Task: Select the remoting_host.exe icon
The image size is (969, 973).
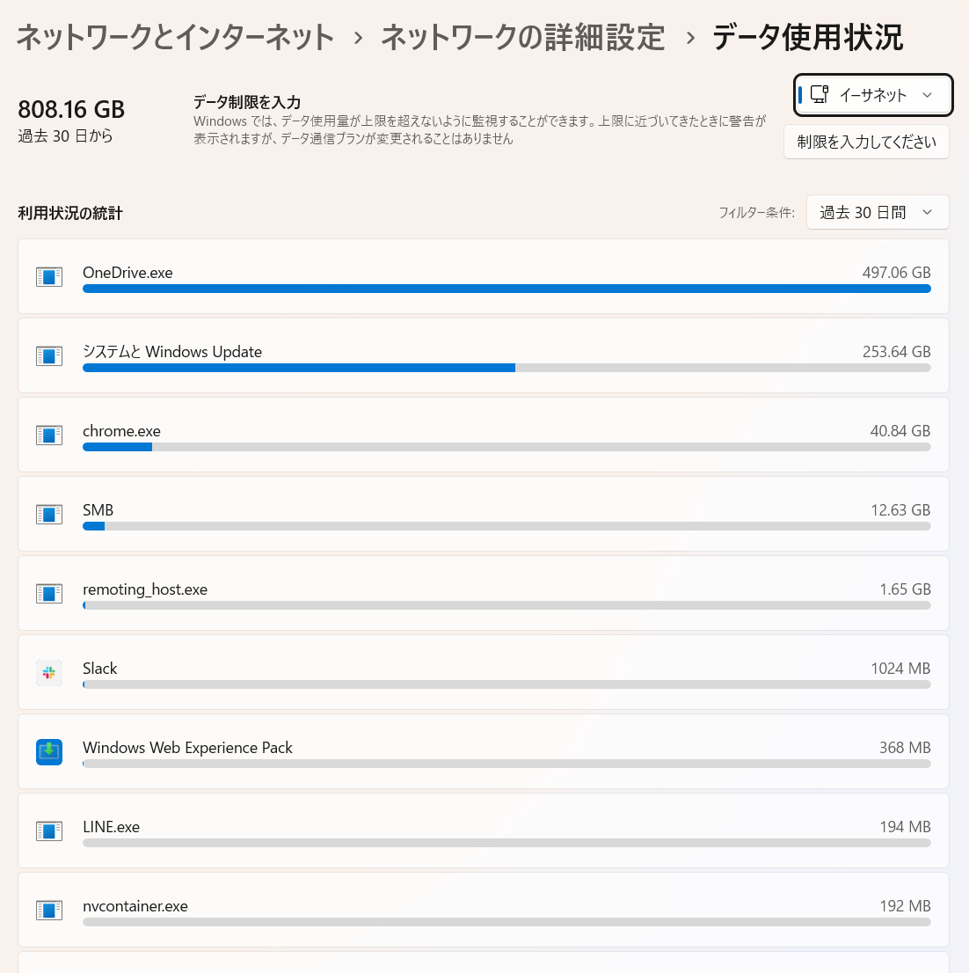Action: pyautogui.click(x=48, y=593)
